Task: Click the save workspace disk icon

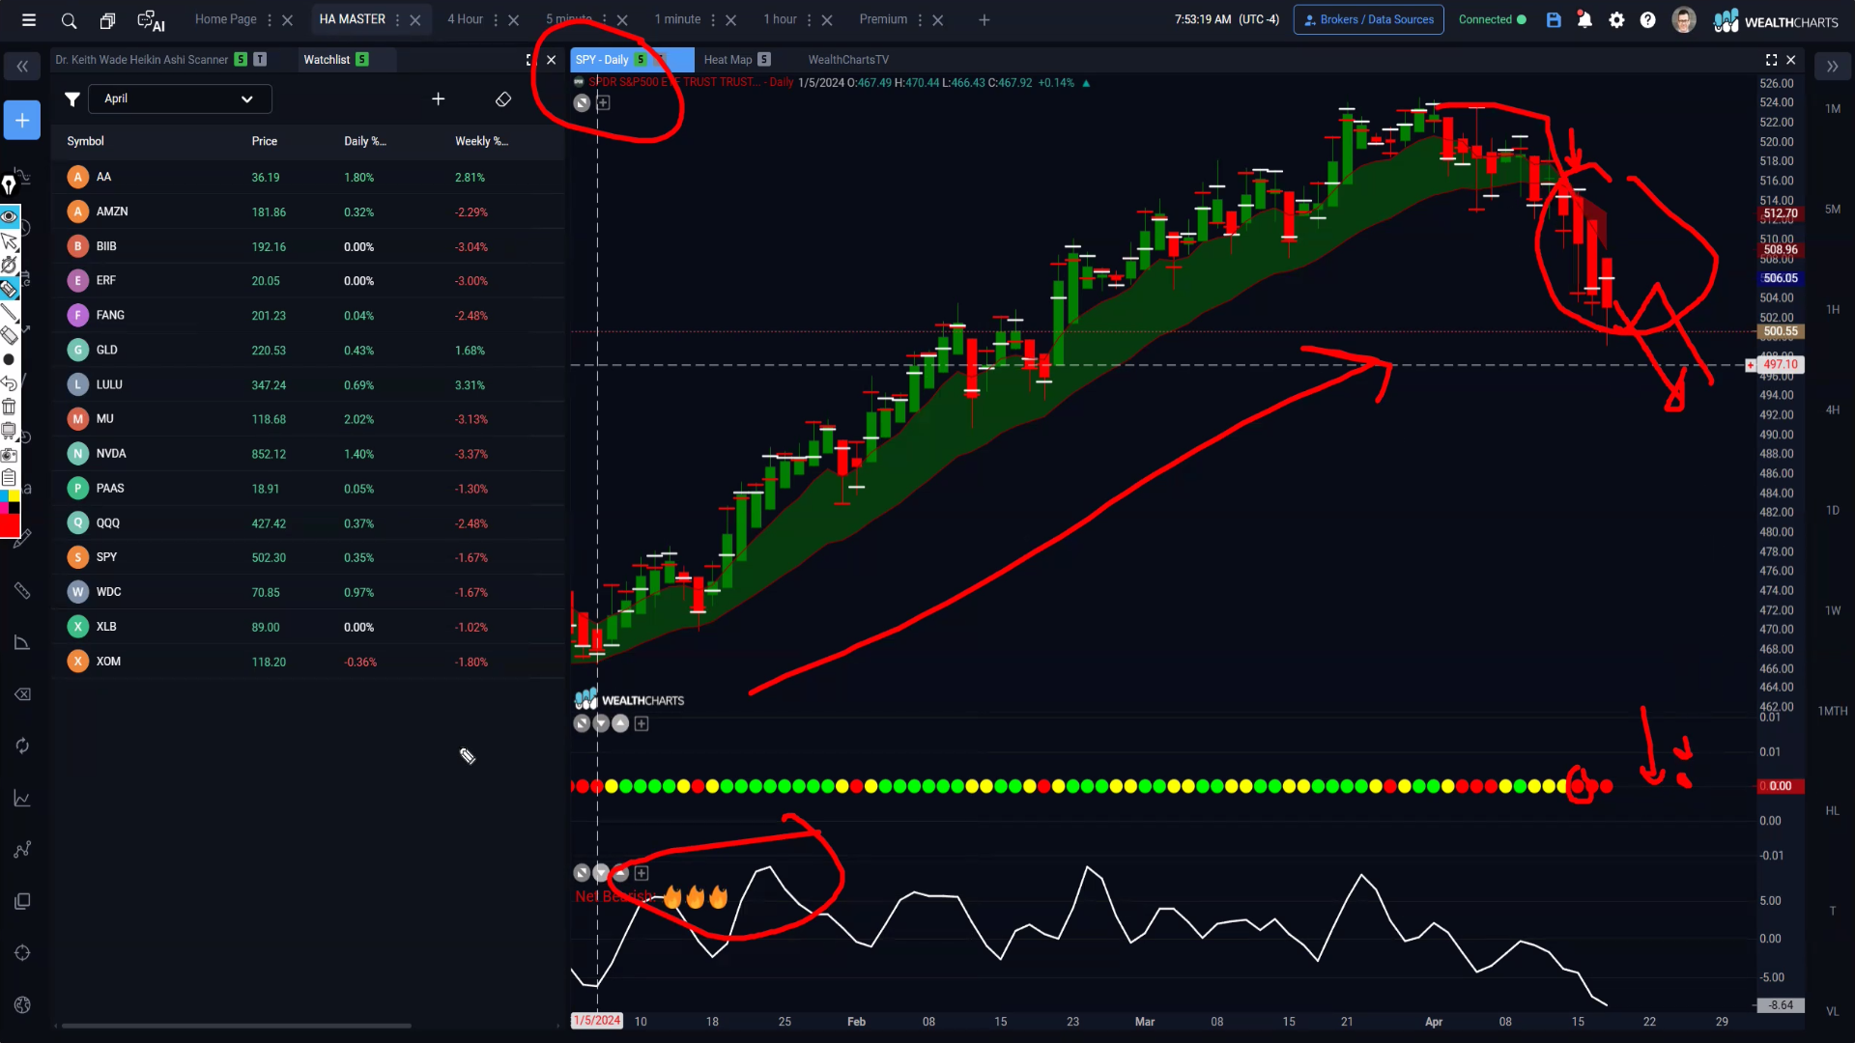Action: pyautogui.click(x=1554, y=19)
